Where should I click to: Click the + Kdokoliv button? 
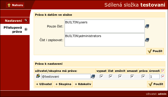(83, 84)
